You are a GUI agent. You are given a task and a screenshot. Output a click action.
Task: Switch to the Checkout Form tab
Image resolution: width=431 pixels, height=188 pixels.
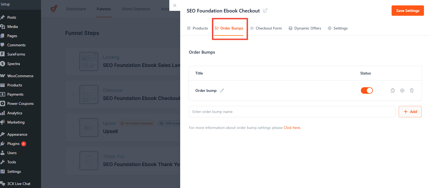(x=268, y=28)
